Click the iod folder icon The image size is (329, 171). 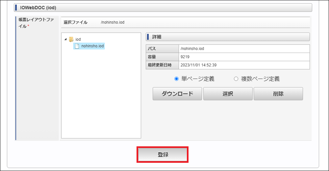pyautogui.click(x=71, y=39)
